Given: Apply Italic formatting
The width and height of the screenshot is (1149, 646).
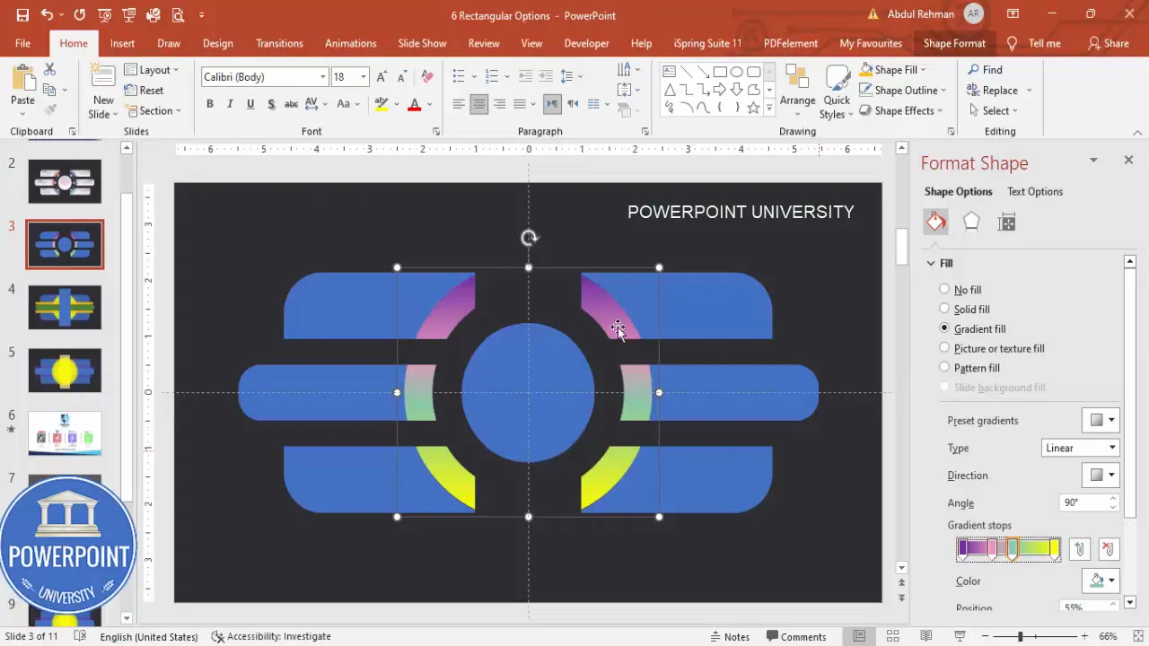Looking at the screenshot, I should click(230, 104).
